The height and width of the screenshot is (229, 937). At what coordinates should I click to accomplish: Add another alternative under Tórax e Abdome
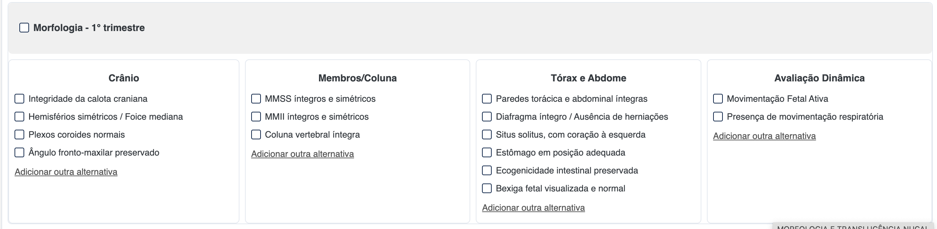click(533, 208)
